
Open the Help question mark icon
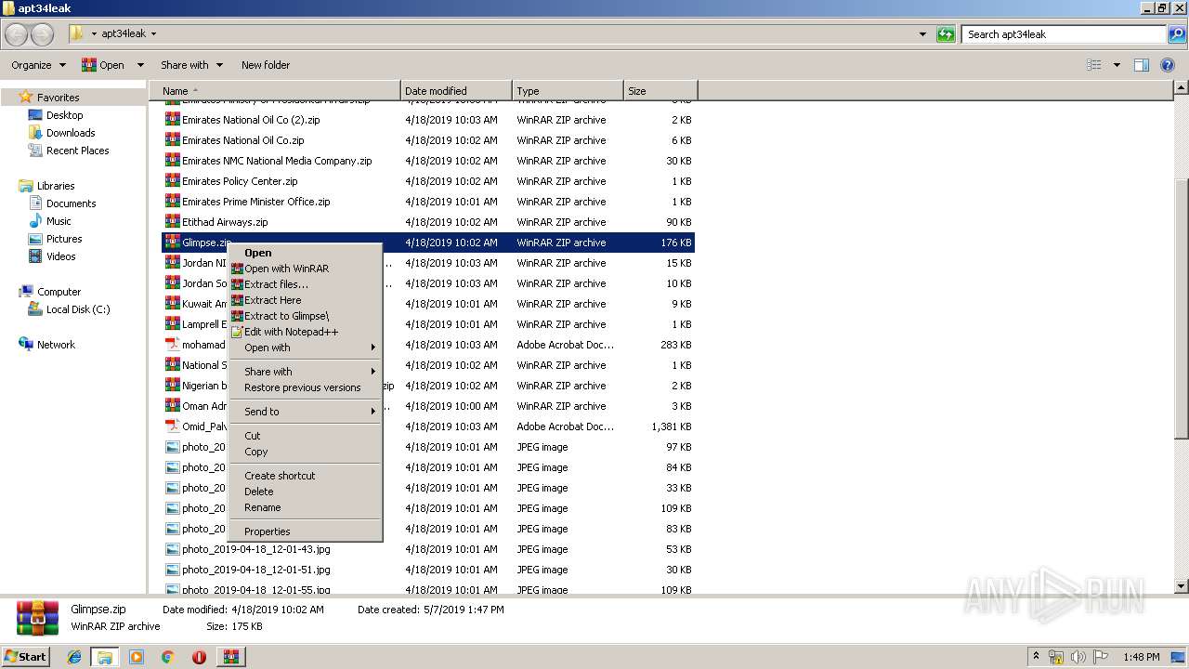1169,65
